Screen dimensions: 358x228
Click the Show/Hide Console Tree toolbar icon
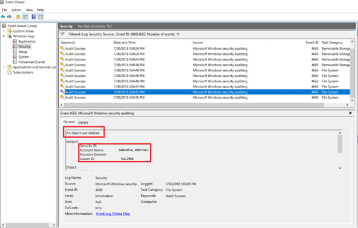pos(25,17)
